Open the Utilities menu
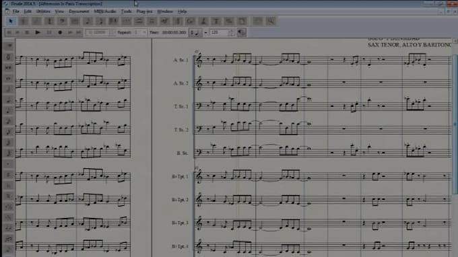This screenshot has width=458, height=257. coord(43,11)
